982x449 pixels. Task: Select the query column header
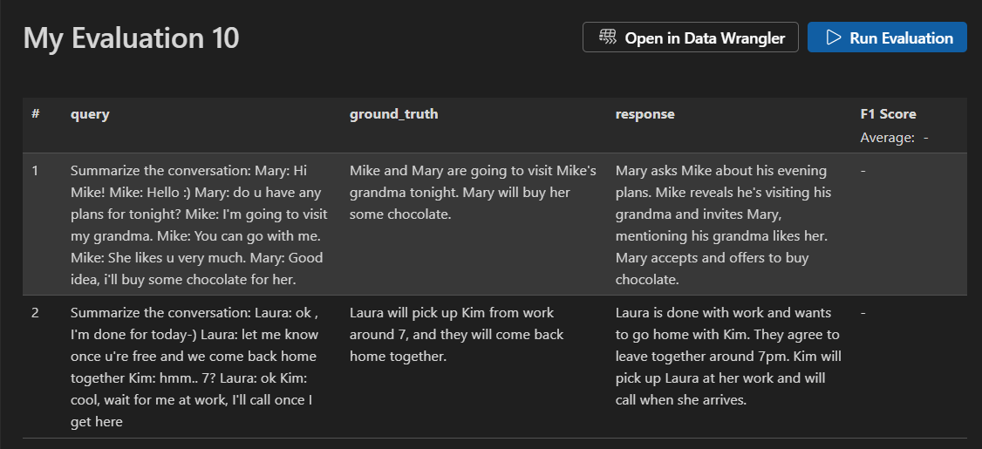pos(90,114)
